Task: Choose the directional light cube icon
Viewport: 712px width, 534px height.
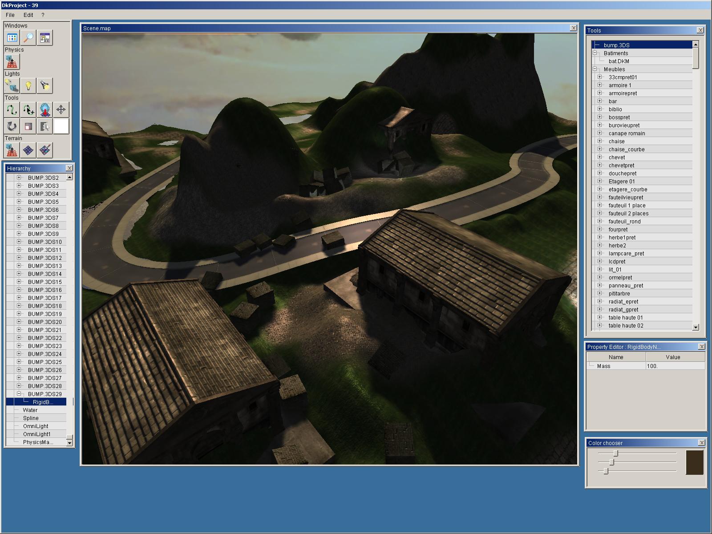Action: tap(12, 85)
